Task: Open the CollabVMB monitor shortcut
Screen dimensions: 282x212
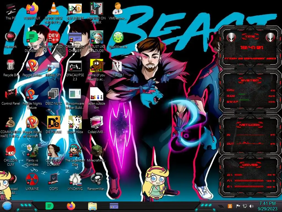Action: click(96, 125)
